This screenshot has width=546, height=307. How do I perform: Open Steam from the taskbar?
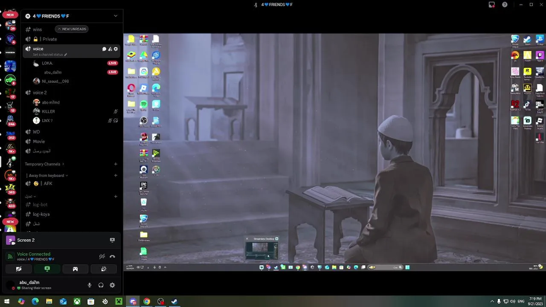coord(174,301)
